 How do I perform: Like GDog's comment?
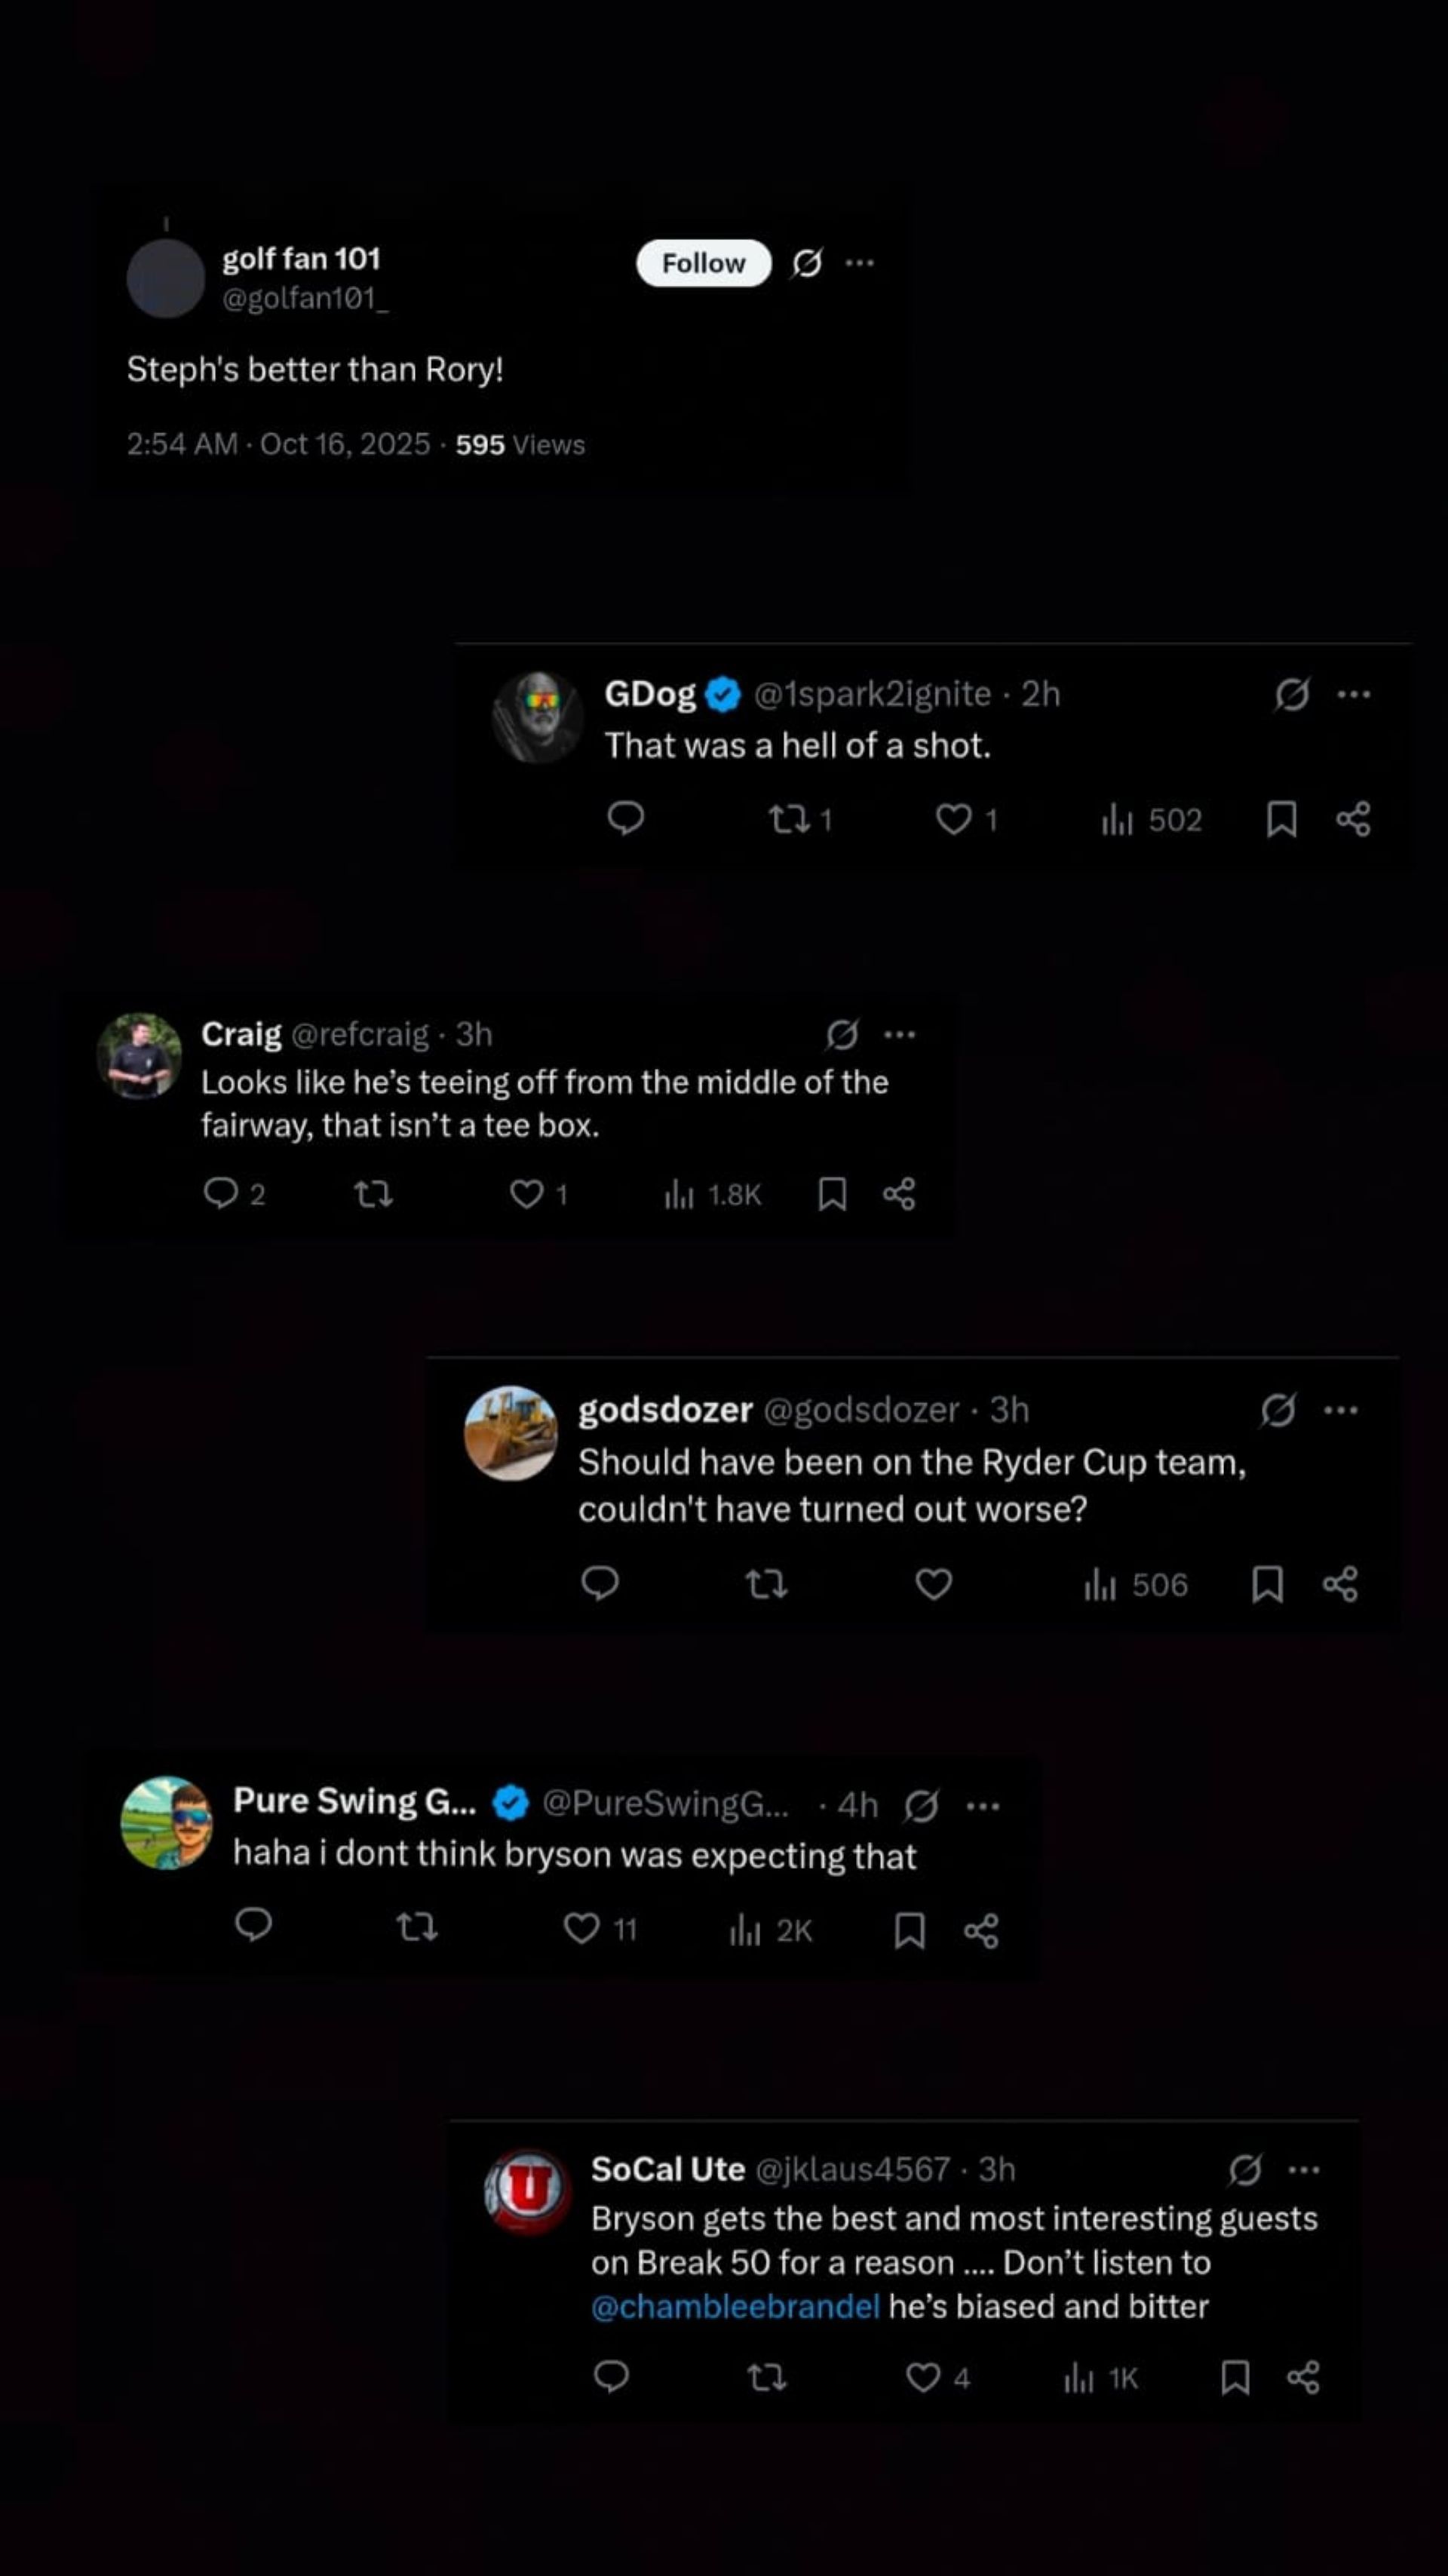pyautogui.click(x=953, y=820)
